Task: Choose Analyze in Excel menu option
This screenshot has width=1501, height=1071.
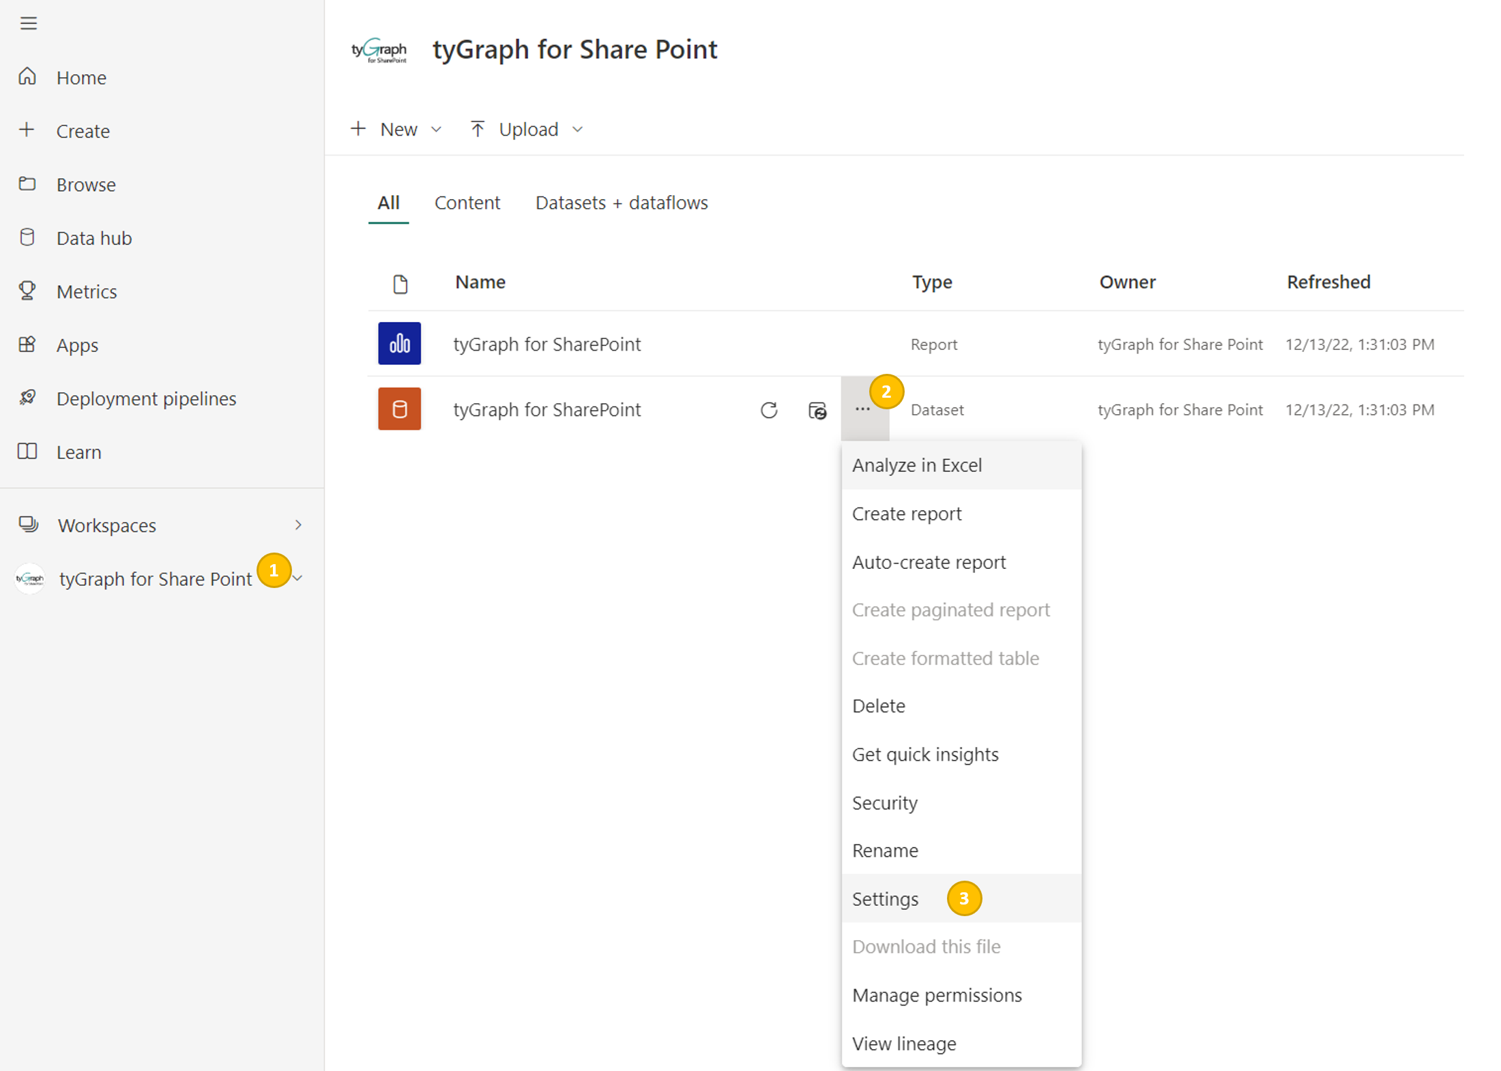Action: click(916, 465)
